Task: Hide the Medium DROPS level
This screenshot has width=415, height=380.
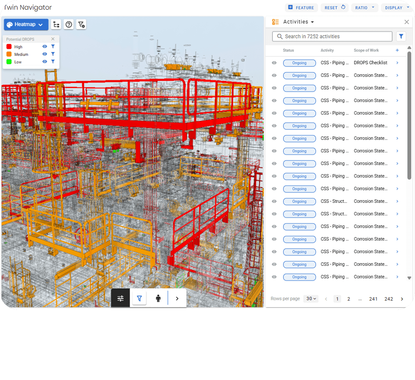Action: pyautogui.click(x=45, y=54)
